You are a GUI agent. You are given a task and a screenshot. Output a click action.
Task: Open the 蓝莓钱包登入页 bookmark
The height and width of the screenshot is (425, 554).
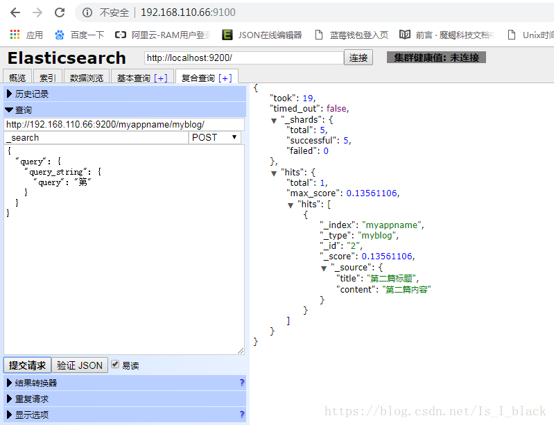coord(352,35)
